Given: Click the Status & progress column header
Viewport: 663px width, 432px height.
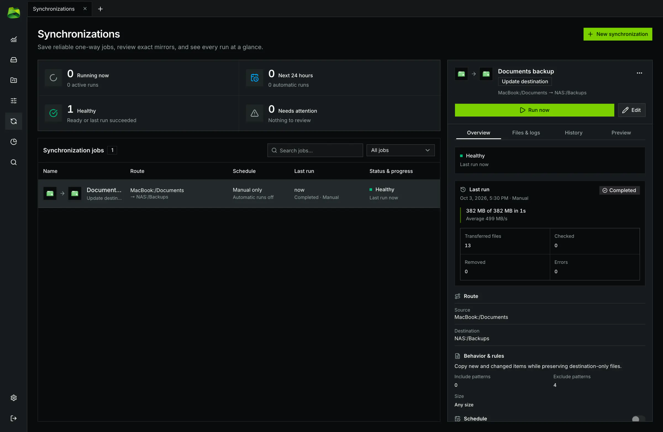Looking at the screenshot, I should click(x=391, y=171).
